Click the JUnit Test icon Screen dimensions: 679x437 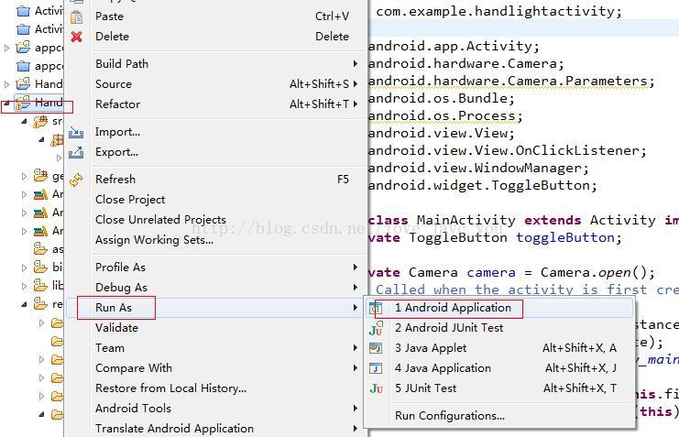(x=376, y=388)
